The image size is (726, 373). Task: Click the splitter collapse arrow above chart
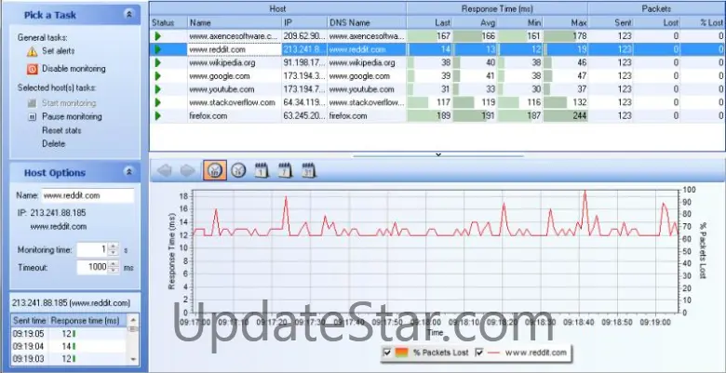pyautogui.click(x=438, y=154)
